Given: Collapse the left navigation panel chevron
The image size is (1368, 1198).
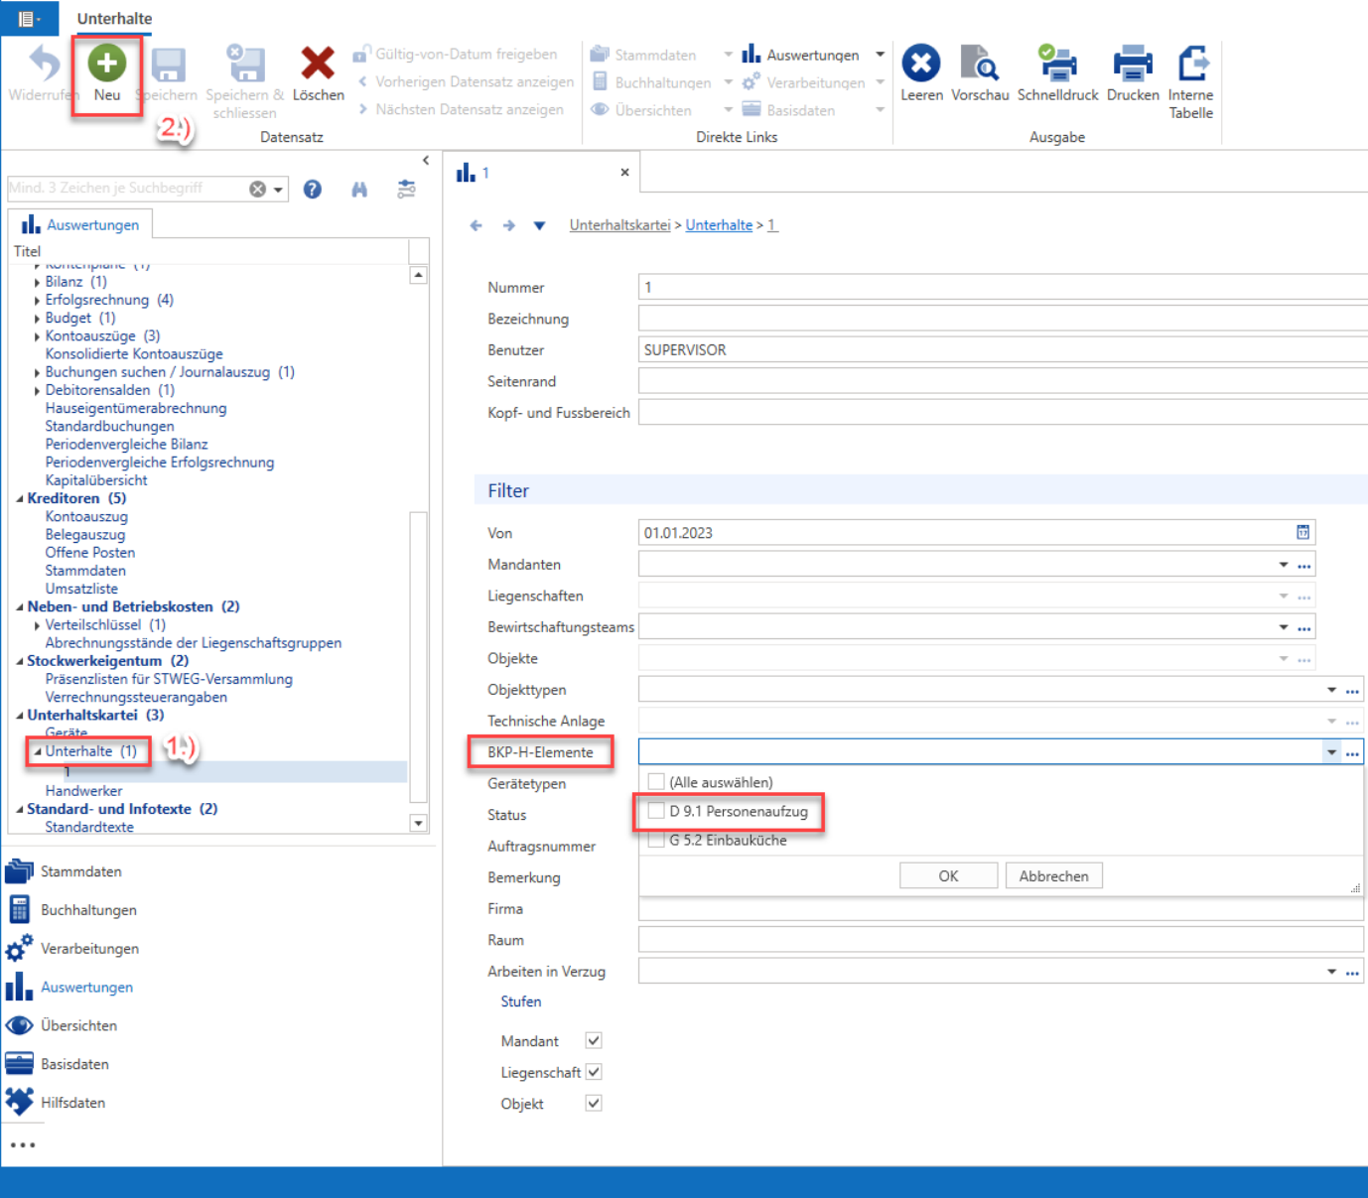Looking at the screenshot, I should [426, 160].
